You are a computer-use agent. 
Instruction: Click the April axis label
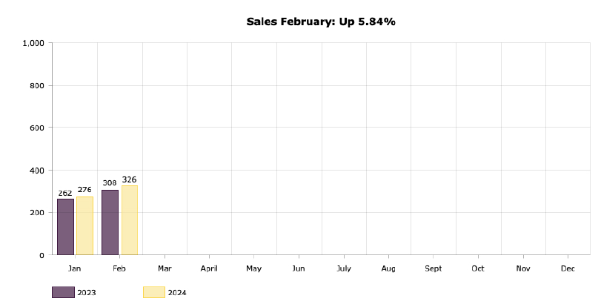[209, 268]
